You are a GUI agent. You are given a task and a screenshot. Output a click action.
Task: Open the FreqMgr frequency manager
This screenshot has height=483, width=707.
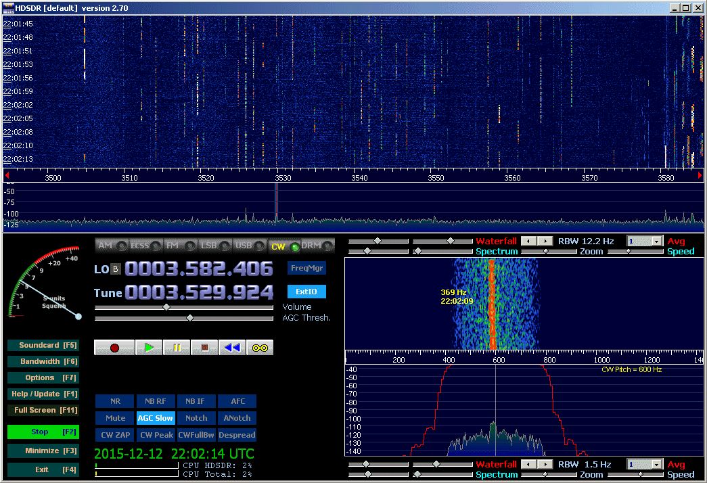pyautogui.click(x=306, y=269)
